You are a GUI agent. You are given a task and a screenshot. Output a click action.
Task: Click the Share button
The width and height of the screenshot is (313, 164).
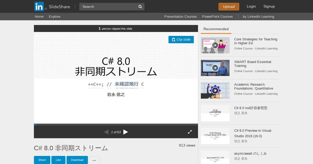[x=42, y=160]
